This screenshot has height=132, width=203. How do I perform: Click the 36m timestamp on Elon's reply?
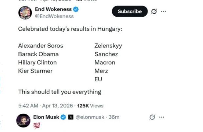114,117
